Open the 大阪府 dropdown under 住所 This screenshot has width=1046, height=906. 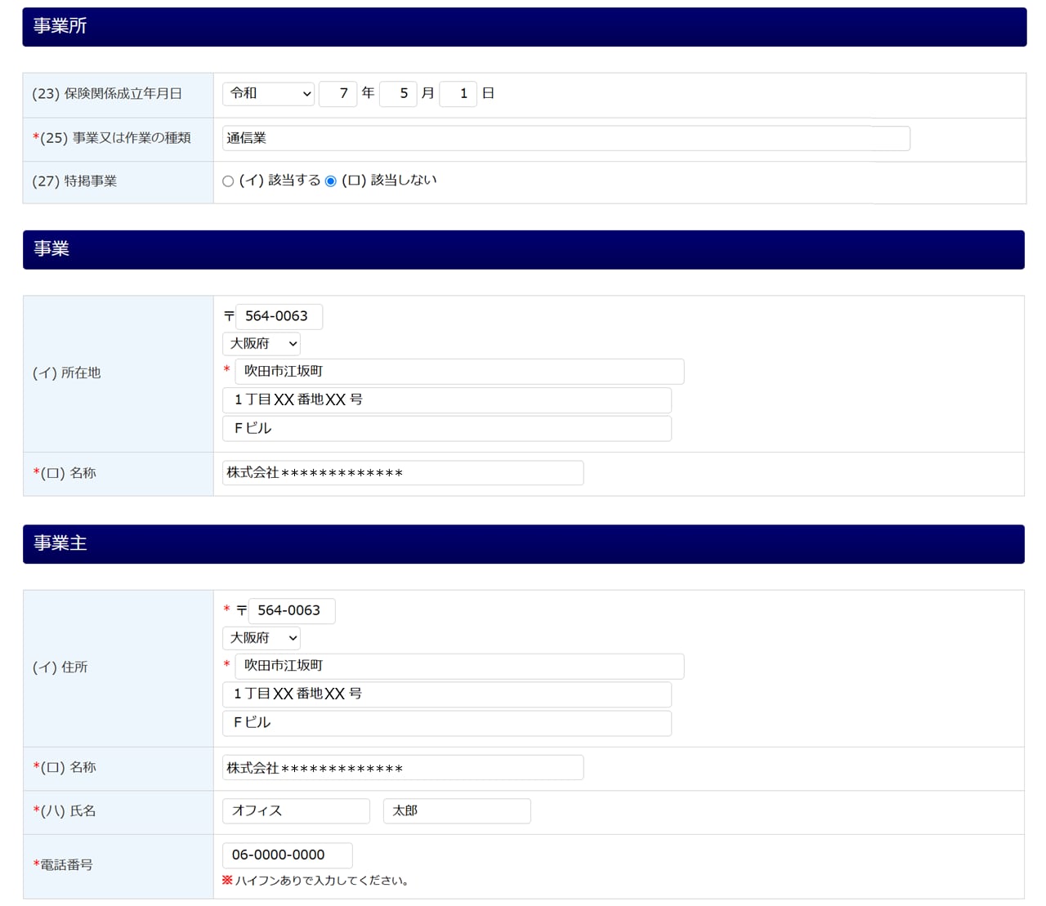click(x=261, y=638)
